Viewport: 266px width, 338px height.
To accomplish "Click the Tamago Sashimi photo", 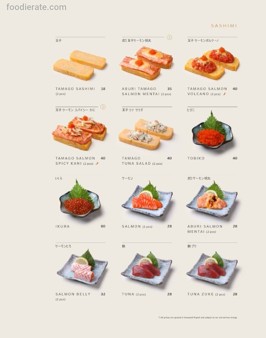I will pos(80,65).
